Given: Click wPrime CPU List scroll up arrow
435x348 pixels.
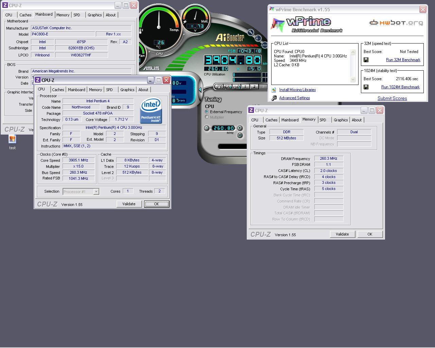Looking at the screenshot, I should tap(353, 52).
